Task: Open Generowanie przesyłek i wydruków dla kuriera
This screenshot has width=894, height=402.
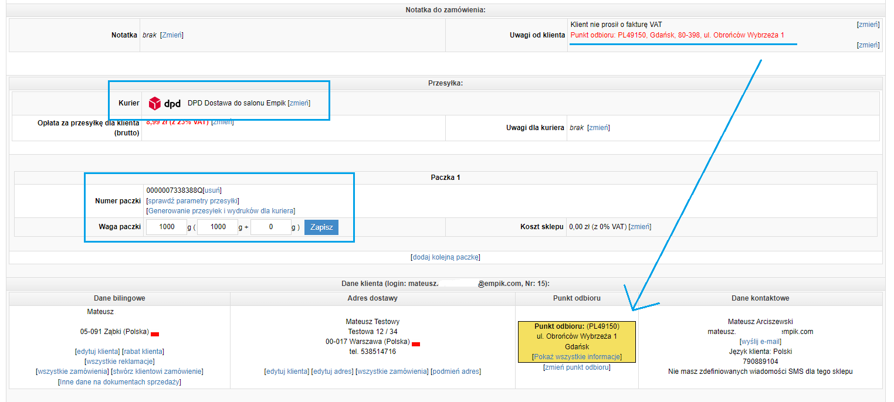Action: pyautogui.click(x=221, y=211)
